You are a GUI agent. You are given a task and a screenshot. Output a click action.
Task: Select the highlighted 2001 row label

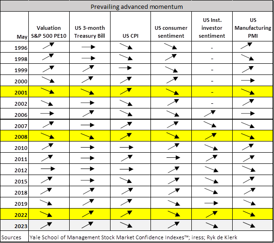(x=21, y=92)
